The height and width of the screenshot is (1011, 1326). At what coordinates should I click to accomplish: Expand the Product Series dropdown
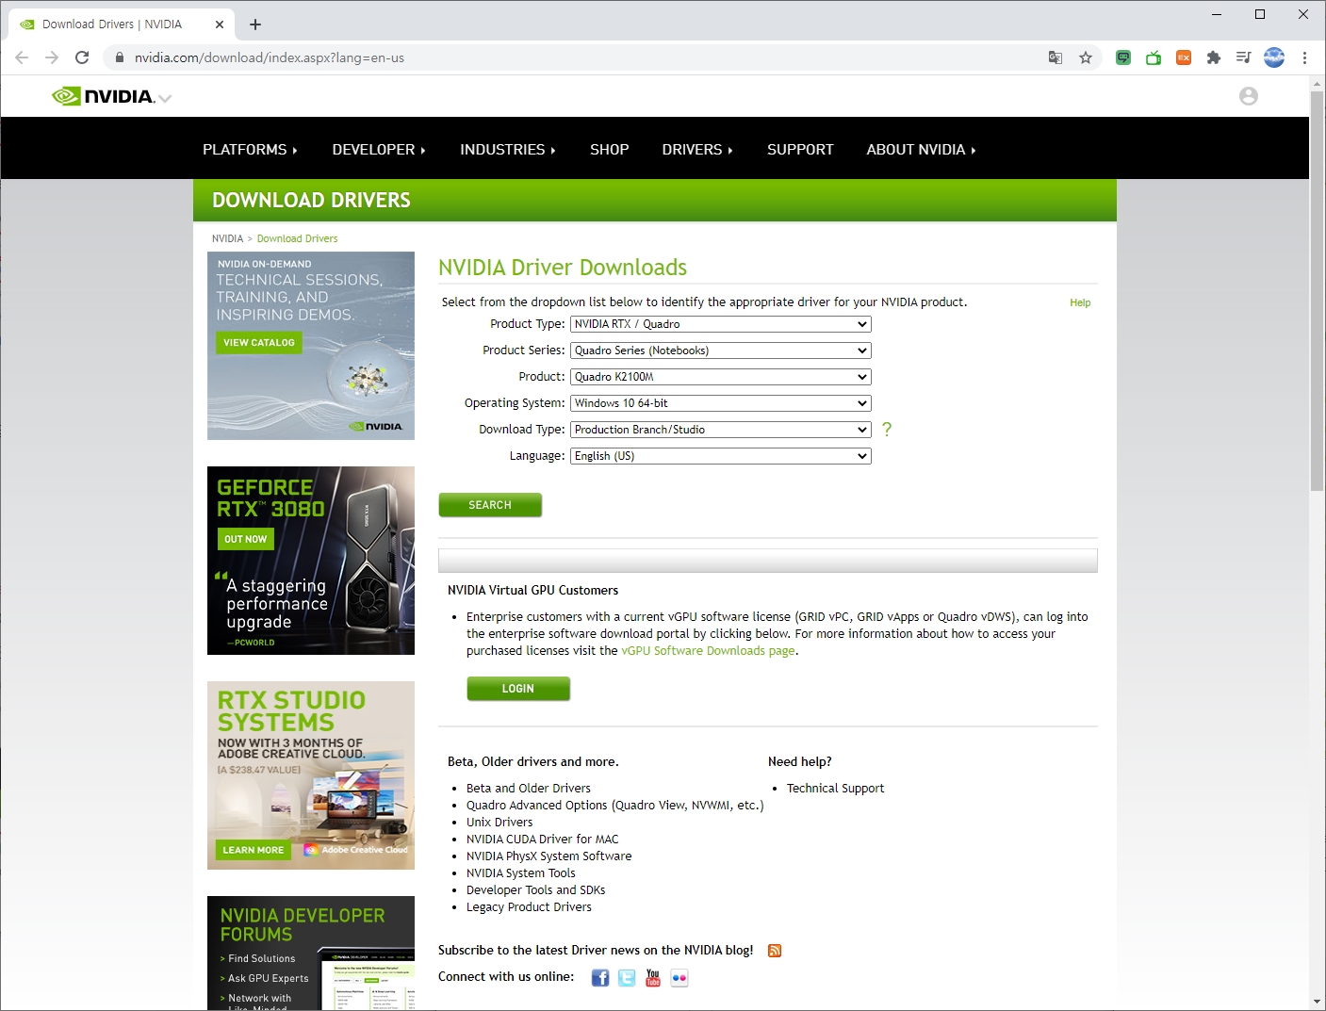coord(721,351)
